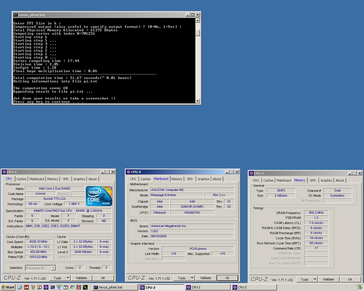364x291 pixels.
Task: Launch the PLL quick launch icon
Action: pyautogui.click(x=53, y=287)
